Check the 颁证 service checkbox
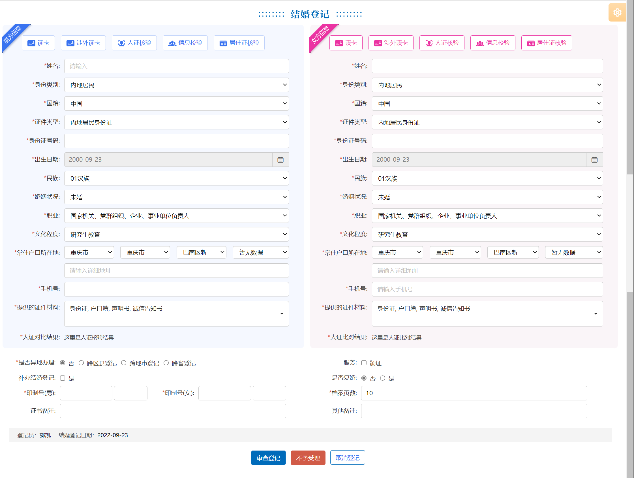Viewport: 634px width, 478px height. click(364, 363)
